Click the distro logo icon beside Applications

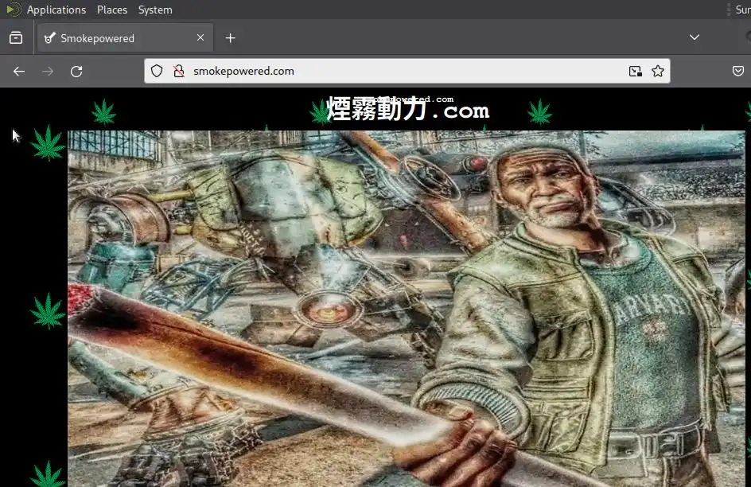tap(14, 9)
